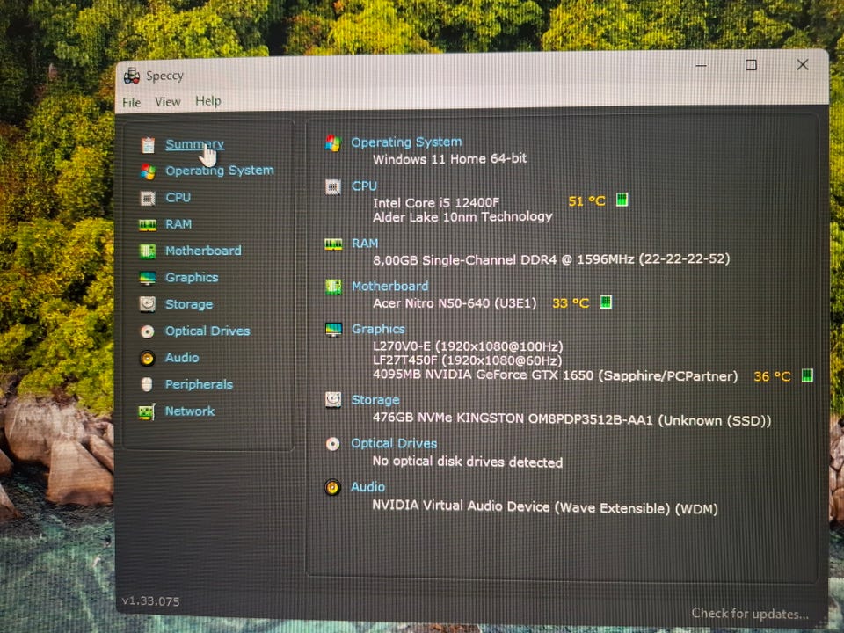Click the text Windows 11 Home 64-bit
Image resolution: width=844 pixels, height=633 pixels.
click(449, 159)
